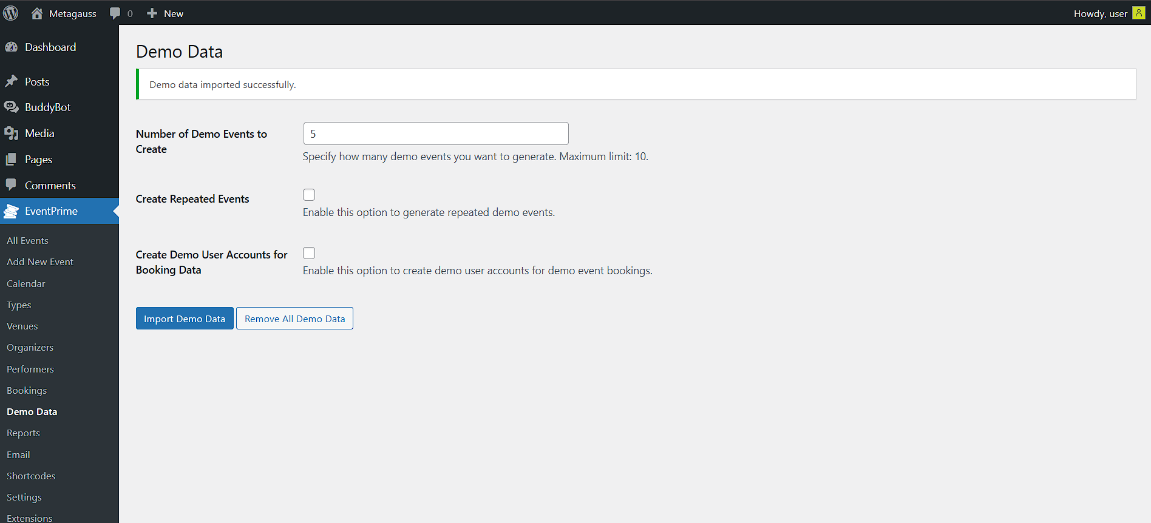Screen dimensions: 1151x523
Task: Click 'Enable this option to generate repeated' description
Action: pyautogui.click(x=429, y=212)
